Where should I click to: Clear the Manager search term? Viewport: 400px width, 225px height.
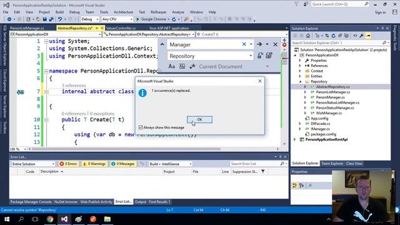244,44
